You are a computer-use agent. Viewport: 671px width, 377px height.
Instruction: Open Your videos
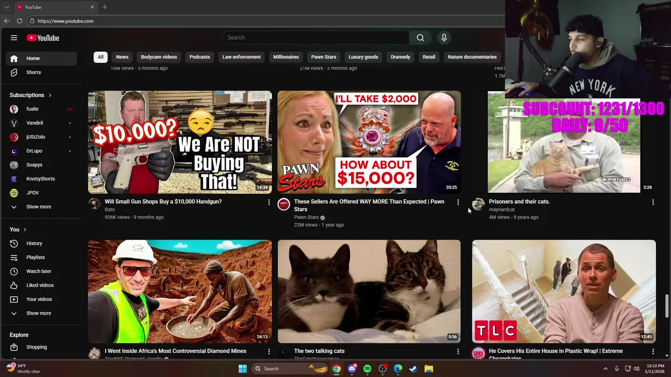point(41,299)
